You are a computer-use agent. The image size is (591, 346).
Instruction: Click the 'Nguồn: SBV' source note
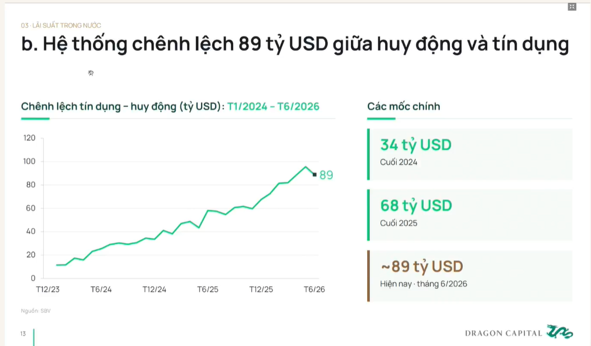pos(36,311)
